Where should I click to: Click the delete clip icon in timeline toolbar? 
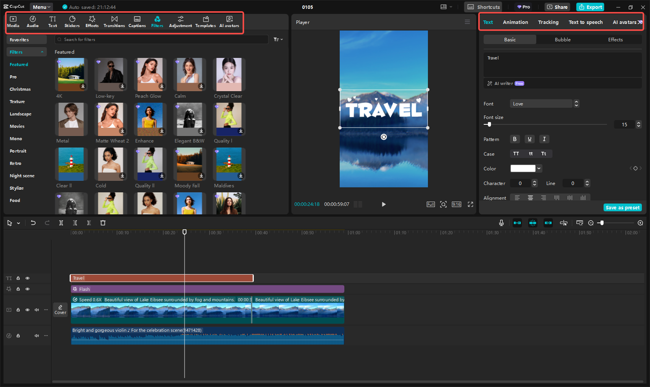click(x=103, y=222)
